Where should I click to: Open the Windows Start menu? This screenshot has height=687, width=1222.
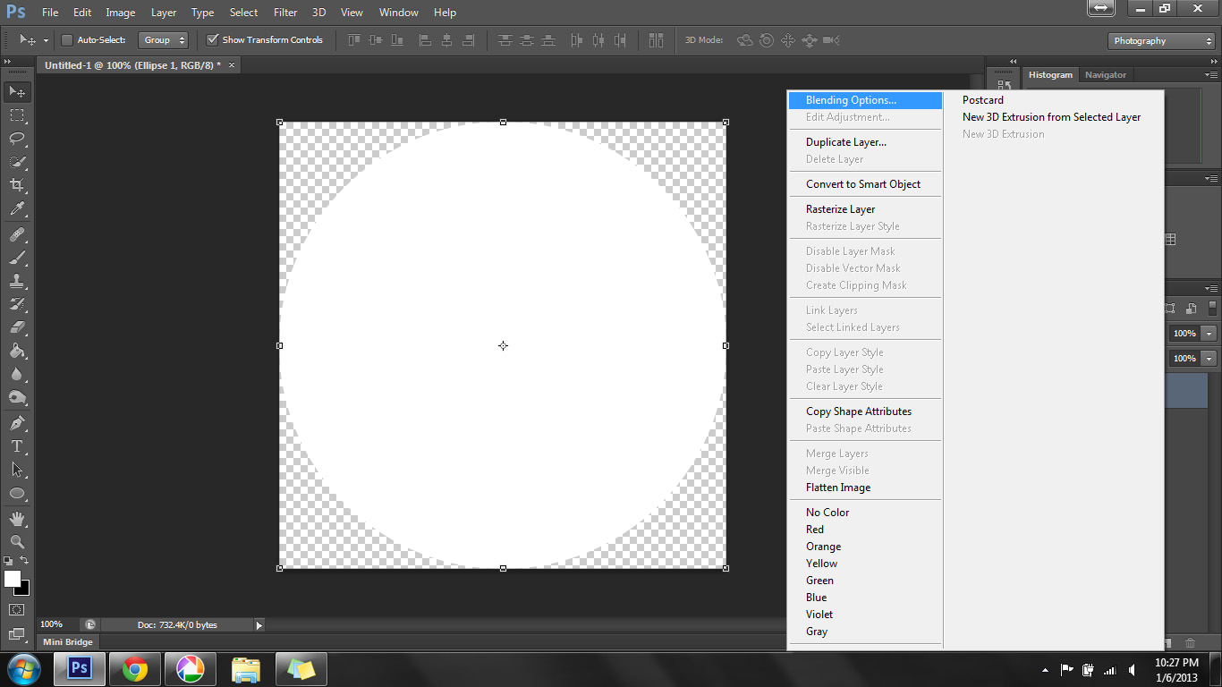click(x=22, y=669)
